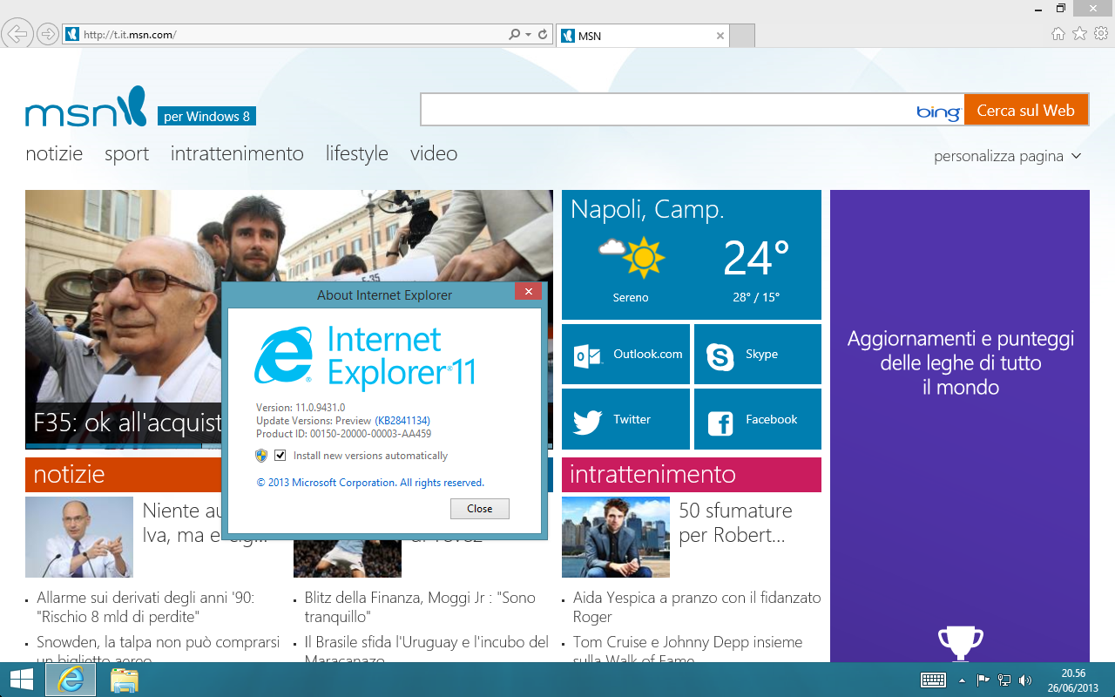Click the purple sports leagues advertisement
Screen dimensions: 1115x697
pyautogui.click(x=960, y=426)
